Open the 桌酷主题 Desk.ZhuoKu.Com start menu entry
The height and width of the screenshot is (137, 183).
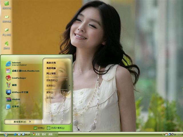(23, 71)
